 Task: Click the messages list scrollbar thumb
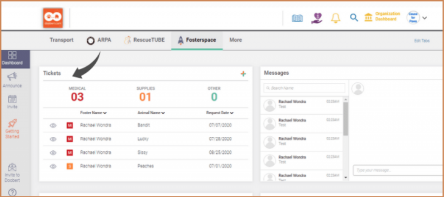(345, 119)
